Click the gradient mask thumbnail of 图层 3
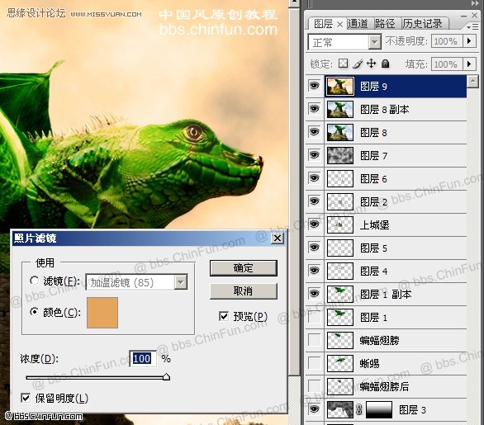 coord(379,409)
